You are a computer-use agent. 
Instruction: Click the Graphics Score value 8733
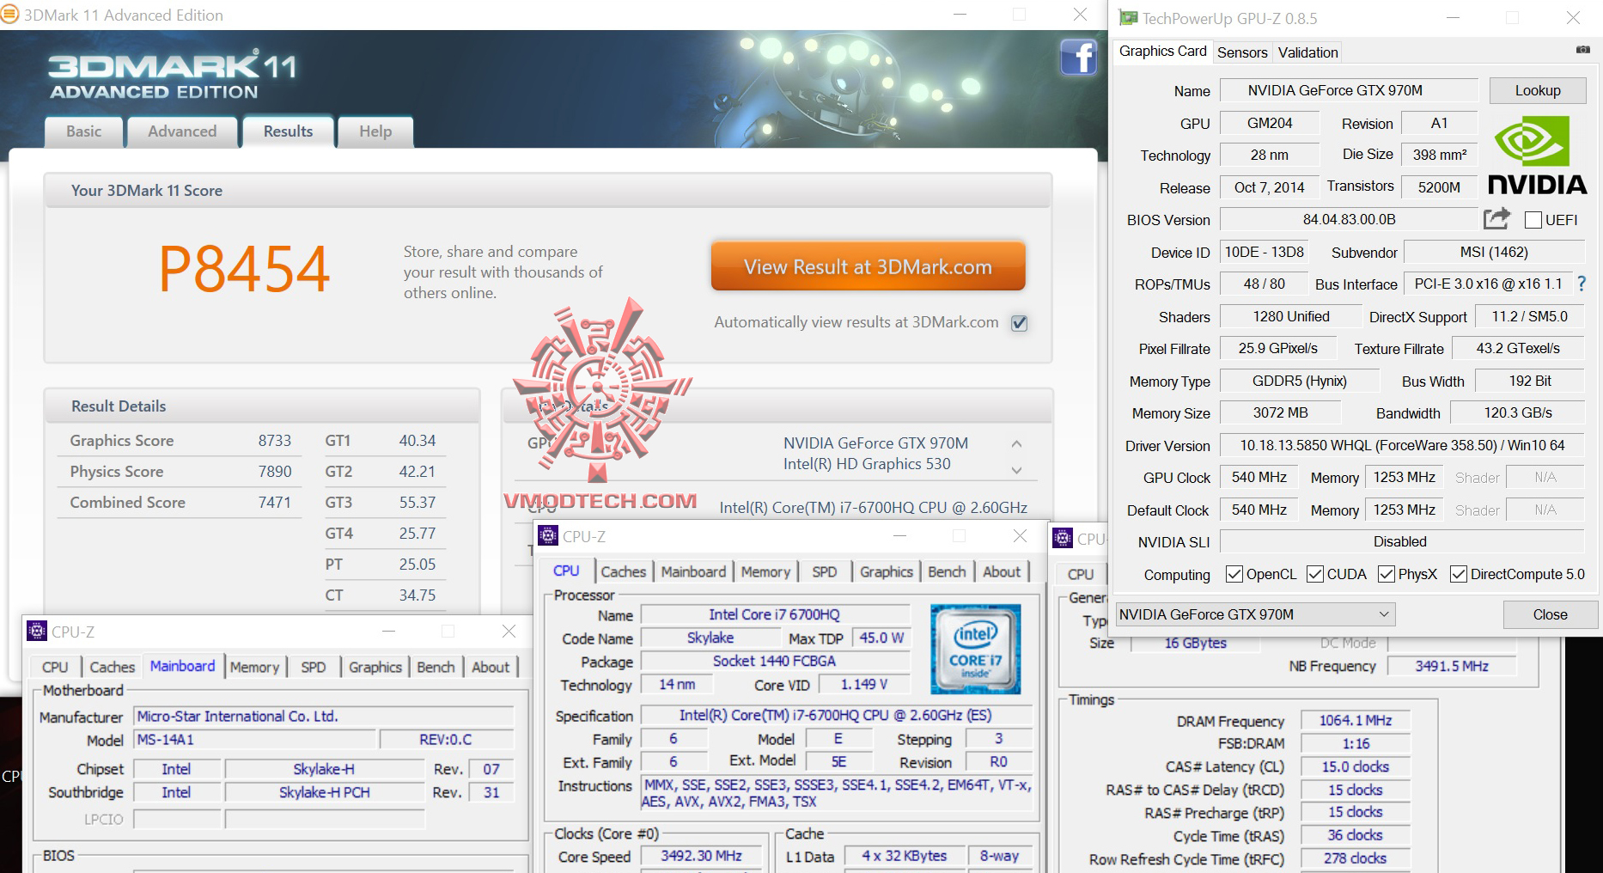coord(275,441)
